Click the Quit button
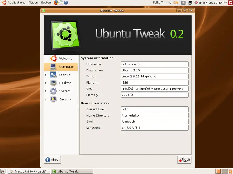 point(184,160)
